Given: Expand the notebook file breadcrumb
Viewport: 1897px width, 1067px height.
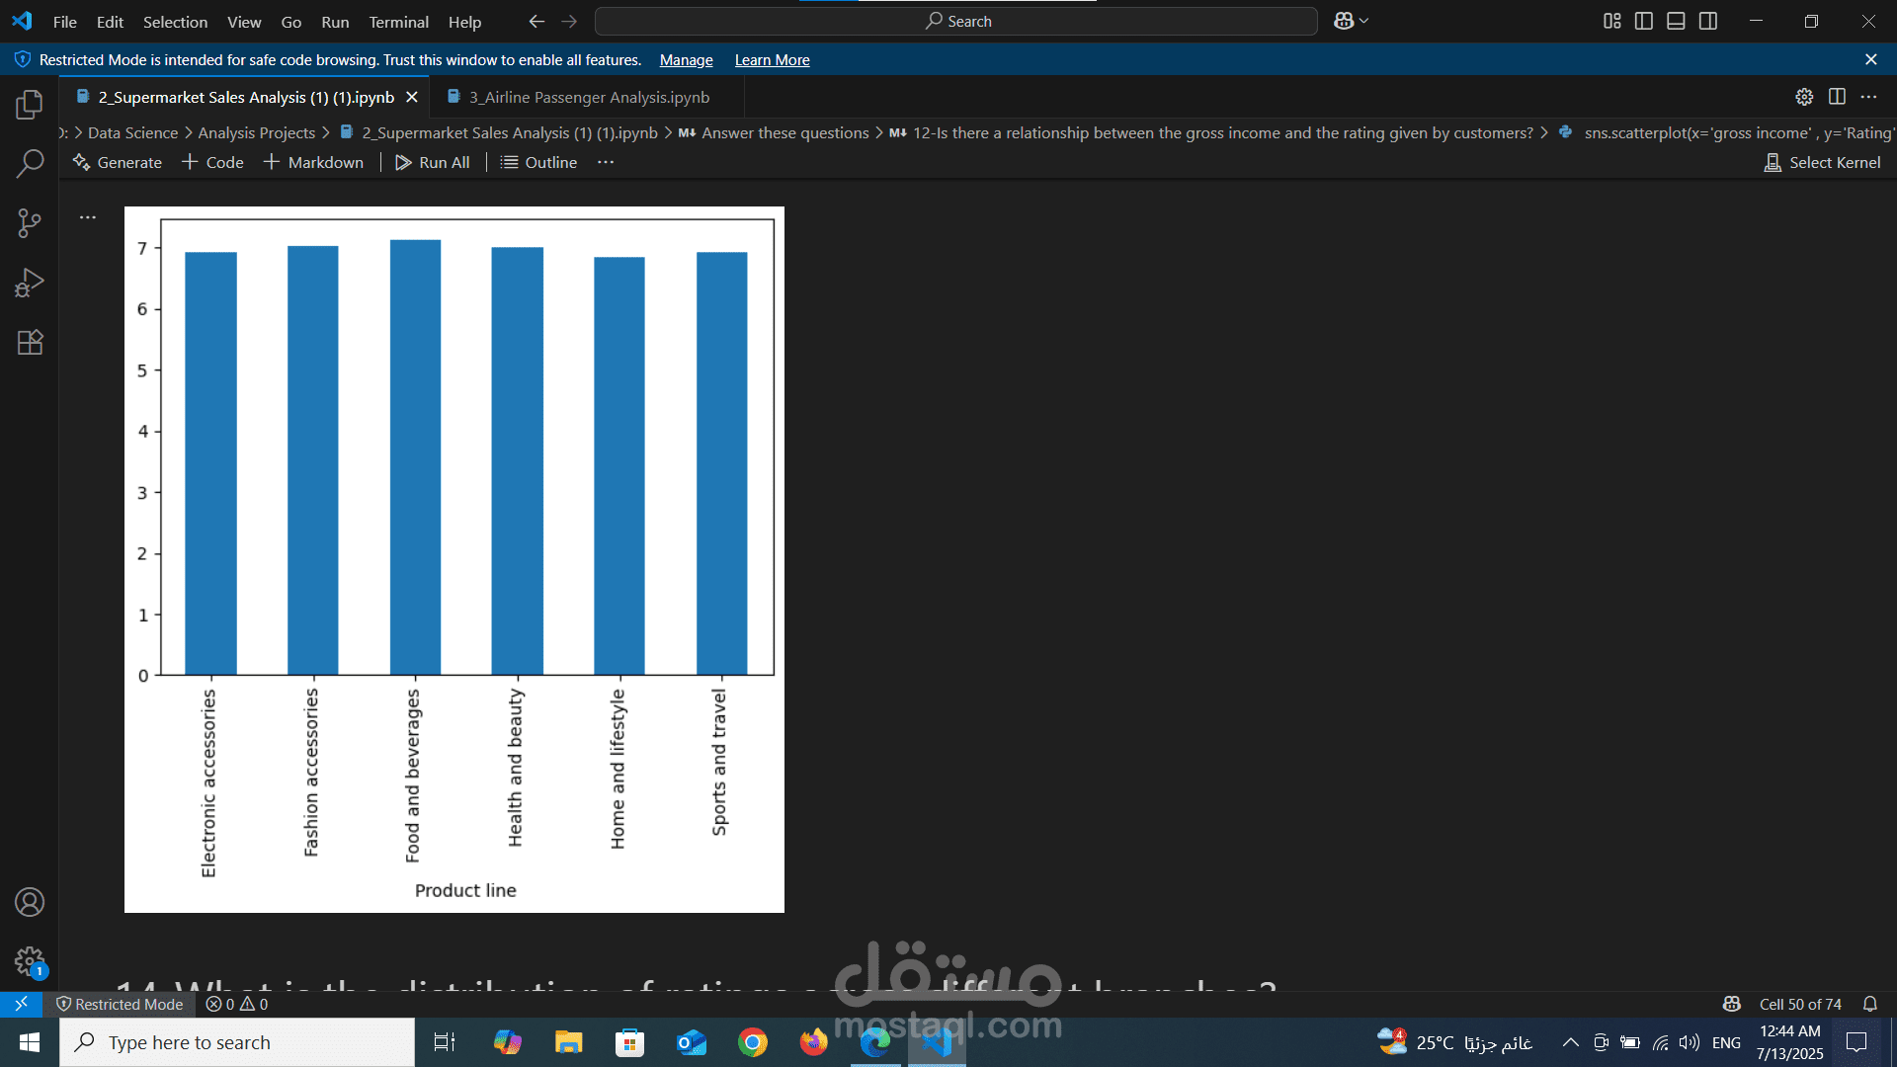Looking at the screenshot, I should (499, 132).
